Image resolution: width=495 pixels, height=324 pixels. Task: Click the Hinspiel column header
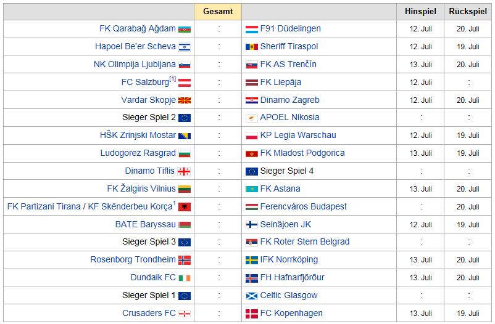click(x=420, y=12)
